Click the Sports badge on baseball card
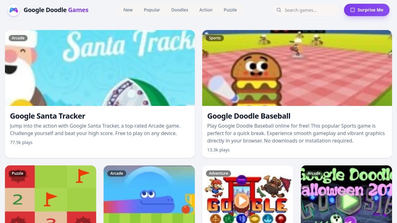397x223 pixels. pyautogui.click(x=215, y=38)
